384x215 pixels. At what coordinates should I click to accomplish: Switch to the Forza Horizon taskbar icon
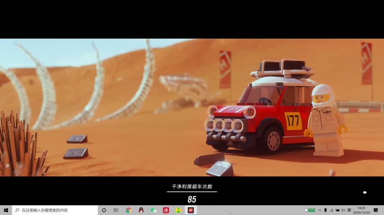(x=191, y=210)
